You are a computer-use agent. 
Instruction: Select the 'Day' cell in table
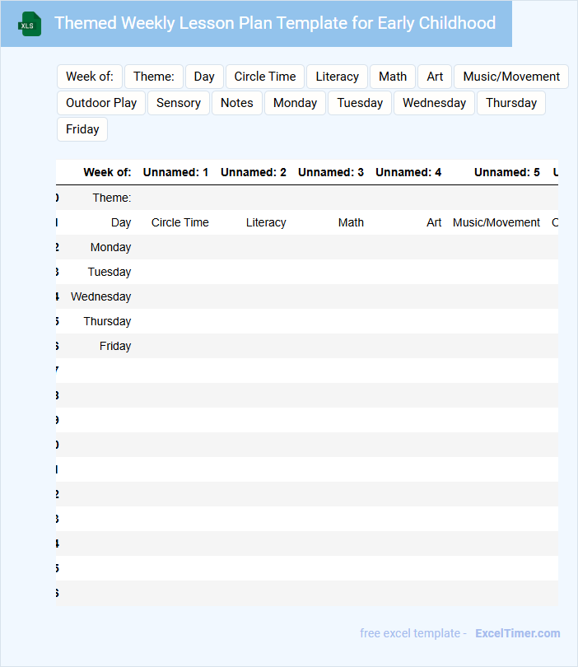(121, 222)
